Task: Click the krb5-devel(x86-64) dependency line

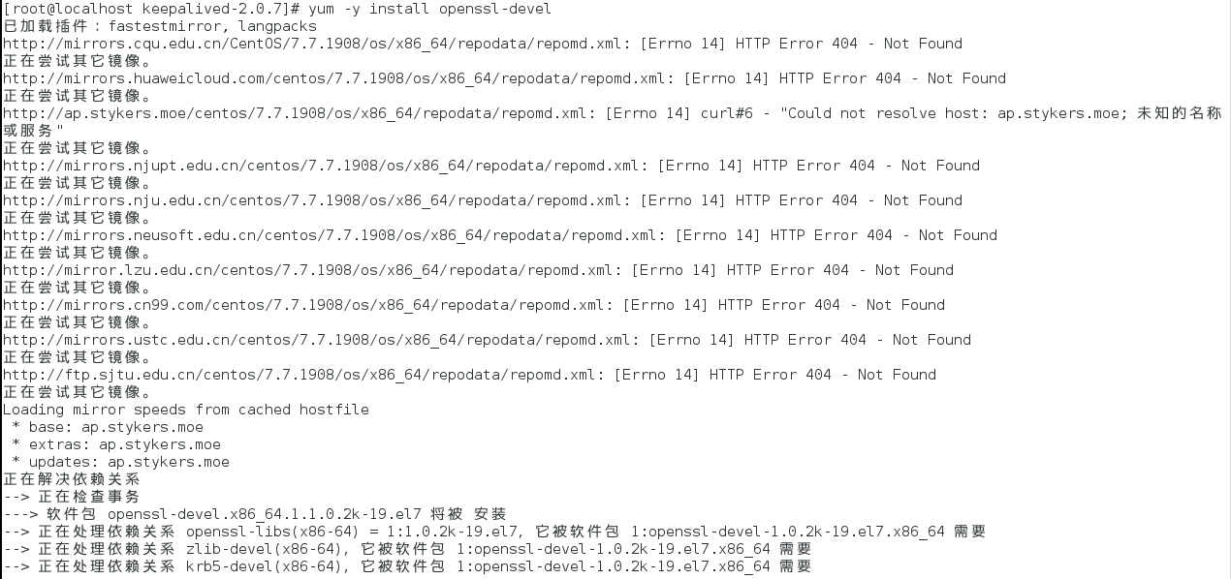Action: tap(407, 566)
